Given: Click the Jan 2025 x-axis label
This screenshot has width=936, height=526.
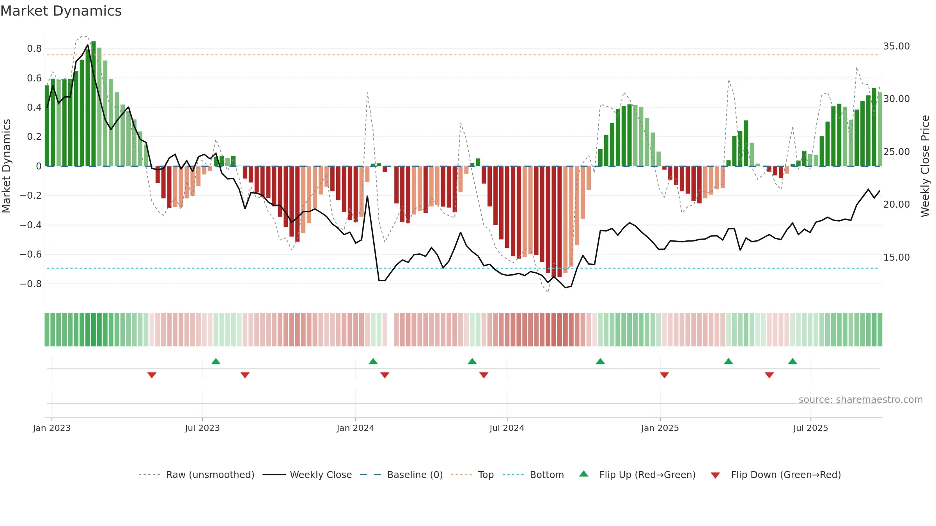Looking at the screenshot, I should [660, 428].
